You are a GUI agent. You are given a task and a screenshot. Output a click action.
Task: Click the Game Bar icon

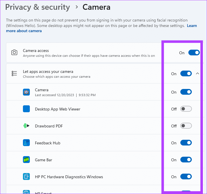(x=26, y=160)
